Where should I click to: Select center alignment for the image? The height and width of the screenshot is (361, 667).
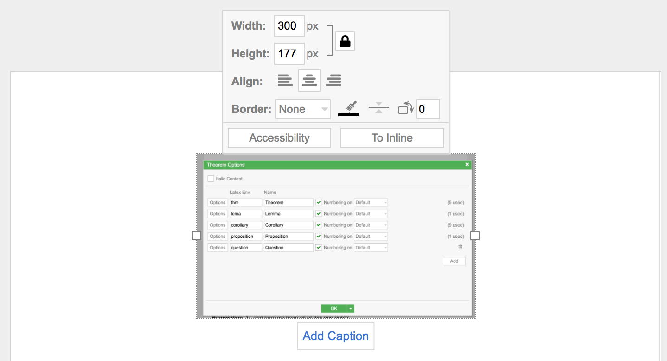309,81
